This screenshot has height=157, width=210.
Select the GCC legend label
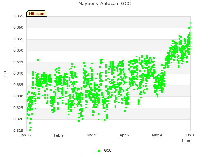point(108,150)
